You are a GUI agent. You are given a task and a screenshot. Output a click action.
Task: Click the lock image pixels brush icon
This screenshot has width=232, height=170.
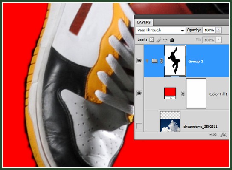click(x=159, y=40)
